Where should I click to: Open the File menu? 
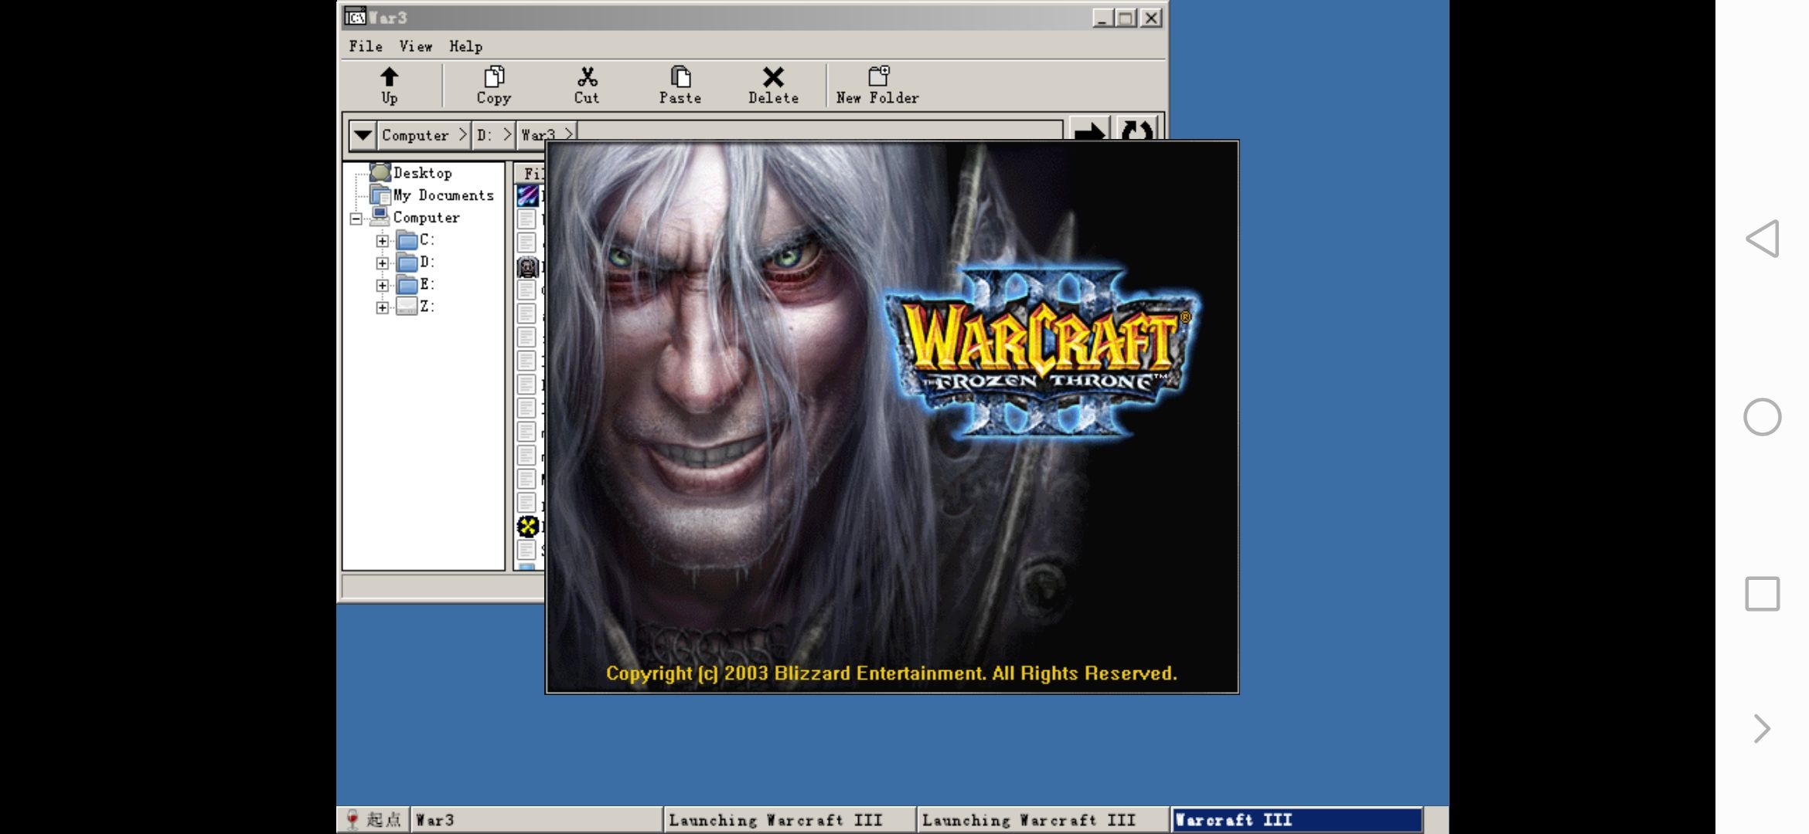[x=366, y=46]
